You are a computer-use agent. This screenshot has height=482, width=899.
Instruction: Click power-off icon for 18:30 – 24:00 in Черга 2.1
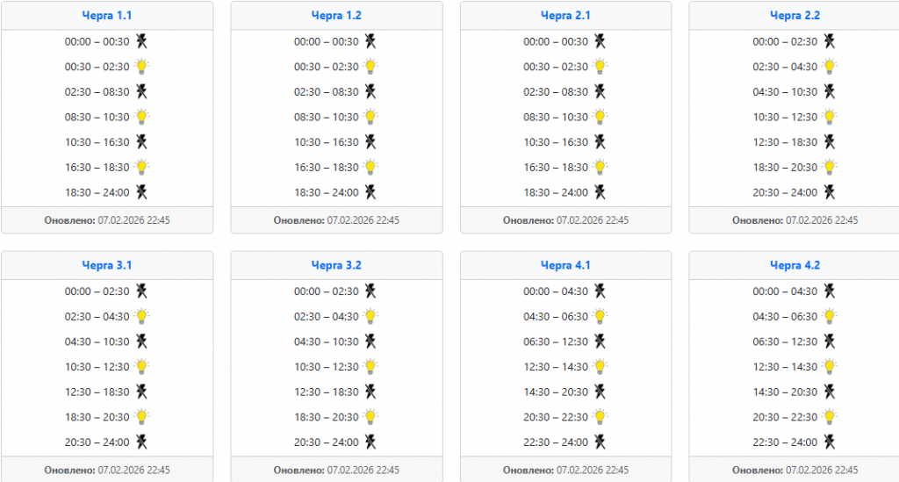(x=601, y=192)
